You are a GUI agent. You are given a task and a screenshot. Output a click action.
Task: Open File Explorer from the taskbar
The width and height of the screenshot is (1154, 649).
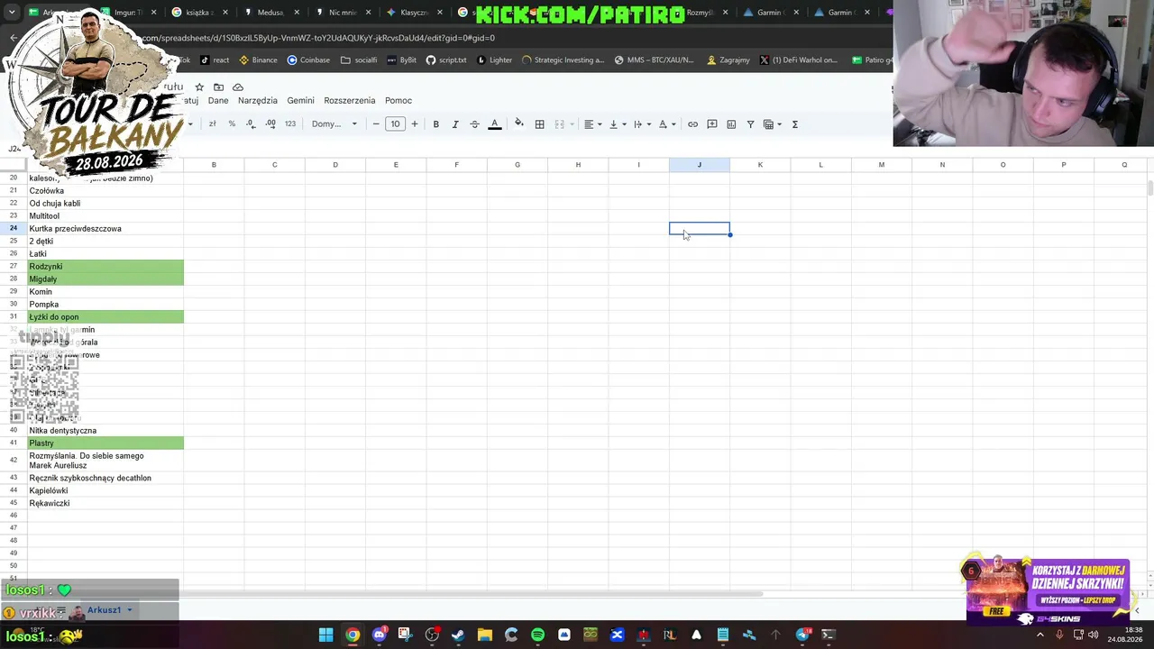[485, 635]
